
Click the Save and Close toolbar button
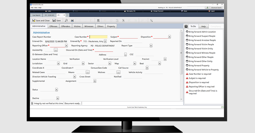point(41,21)
